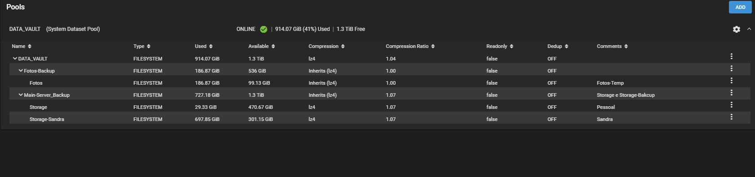Open three-dot menu for Main-Server_Backup row
The height and width of the screenshot is (177, 755).
tap(731, 93)
